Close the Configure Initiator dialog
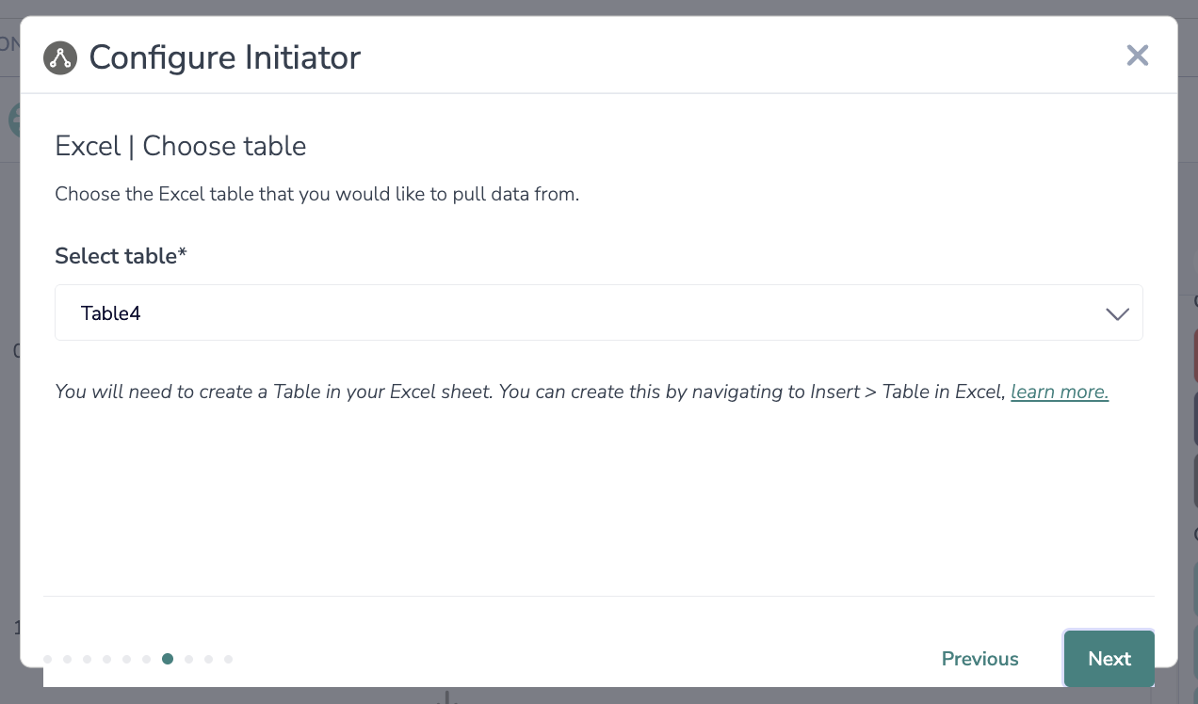Screen dimensions: 1198x704 coord(1138,56)
